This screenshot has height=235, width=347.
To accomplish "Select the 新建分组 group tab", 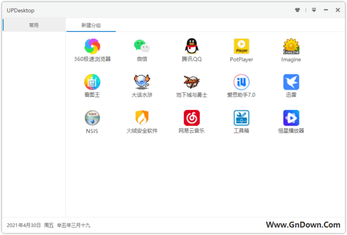I will point(91,25).
